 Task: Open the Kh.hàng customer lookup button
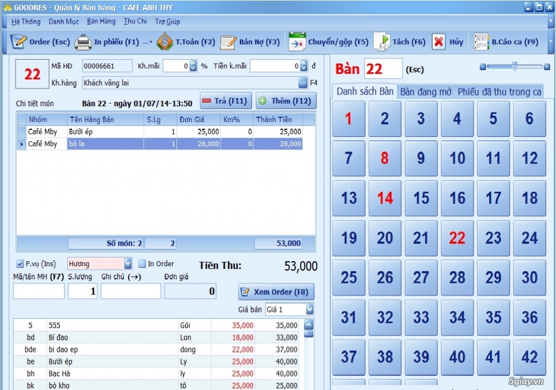click(303, 83)
